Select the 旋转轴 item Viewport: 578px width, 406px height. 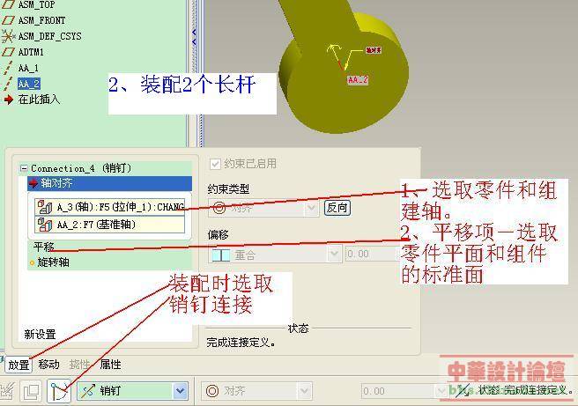pos(53,262)
